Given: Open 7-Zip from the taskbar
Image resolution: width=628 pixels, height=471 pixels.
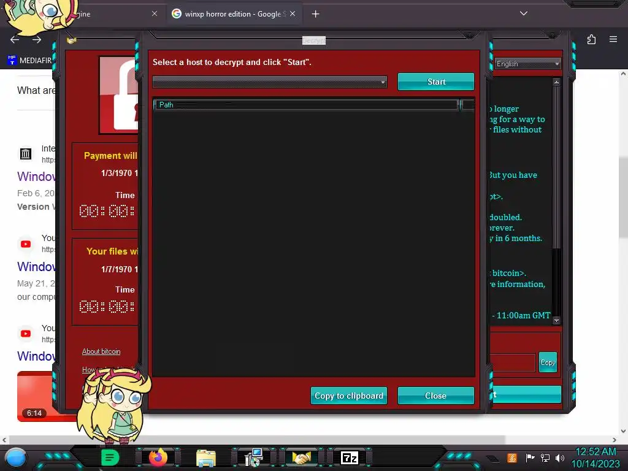Looking at the screenshot, I should 349,458.
